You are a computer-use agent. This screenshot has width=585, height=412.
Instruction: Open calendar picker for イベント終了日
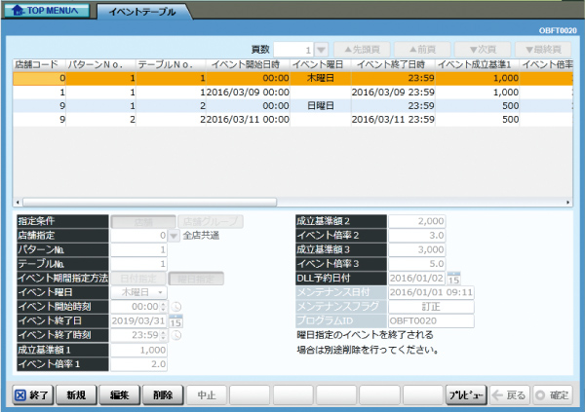[175, 319]
